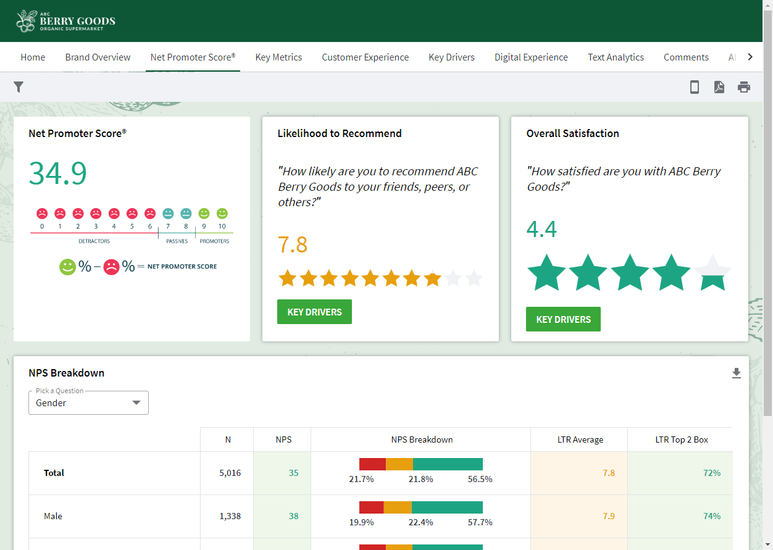The image size is (773, 550).
Task: Download NPS Breakdown table icon
Action: (x=737, y=373)
